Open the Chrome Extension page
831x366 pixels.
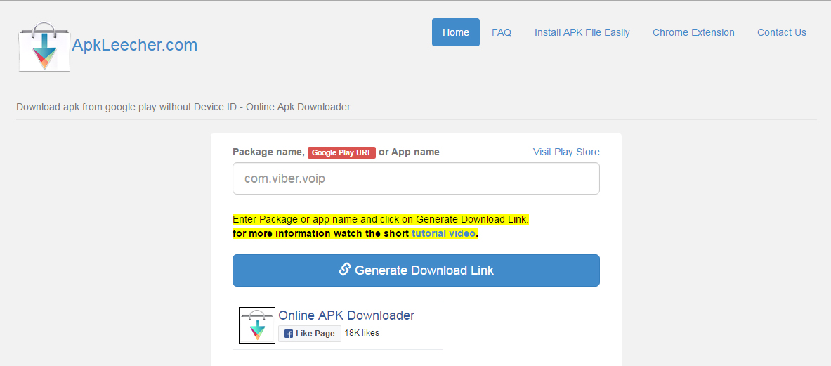[693, 32]
